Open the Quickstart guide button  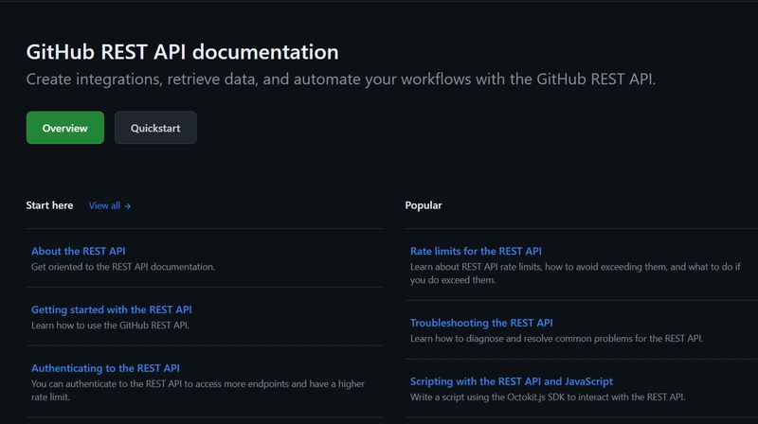coord(155,128)
